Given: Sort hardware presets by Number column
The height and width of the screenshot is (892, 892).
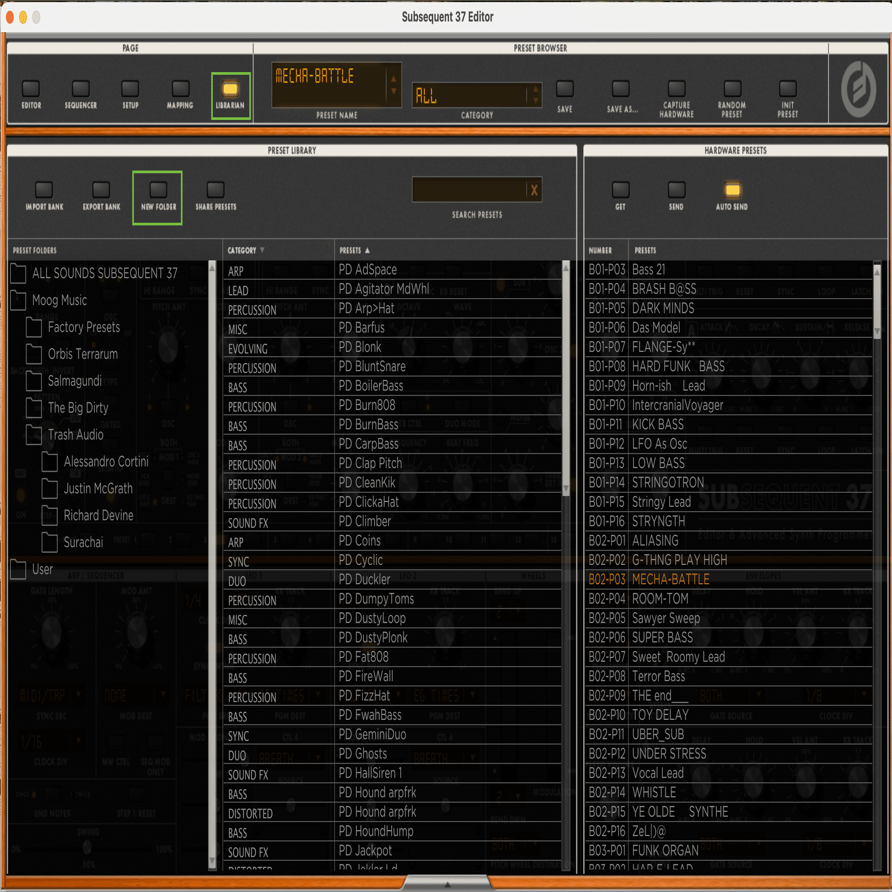Looking at the screenshot, I should 600,250.
